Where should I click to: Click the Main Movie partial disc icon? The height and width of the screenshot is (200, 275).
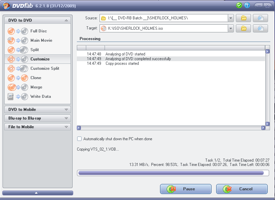point(11,40)
